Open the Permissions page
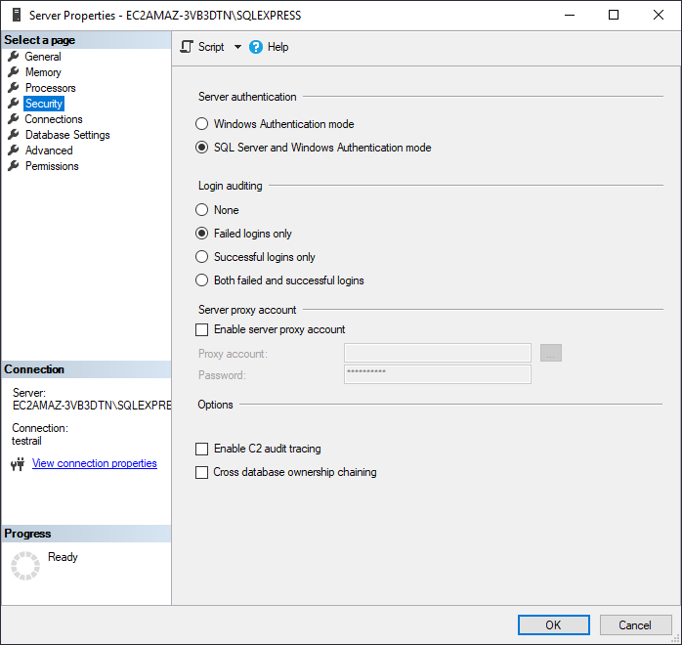This screenshot has width=682, height=645. (x=52, y=166)
